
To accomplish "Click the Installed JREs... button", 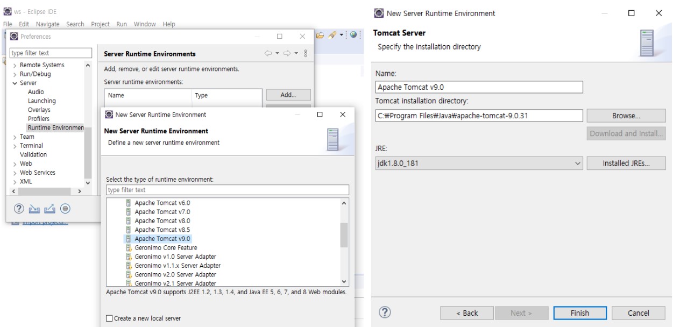I will coord(626,163).
